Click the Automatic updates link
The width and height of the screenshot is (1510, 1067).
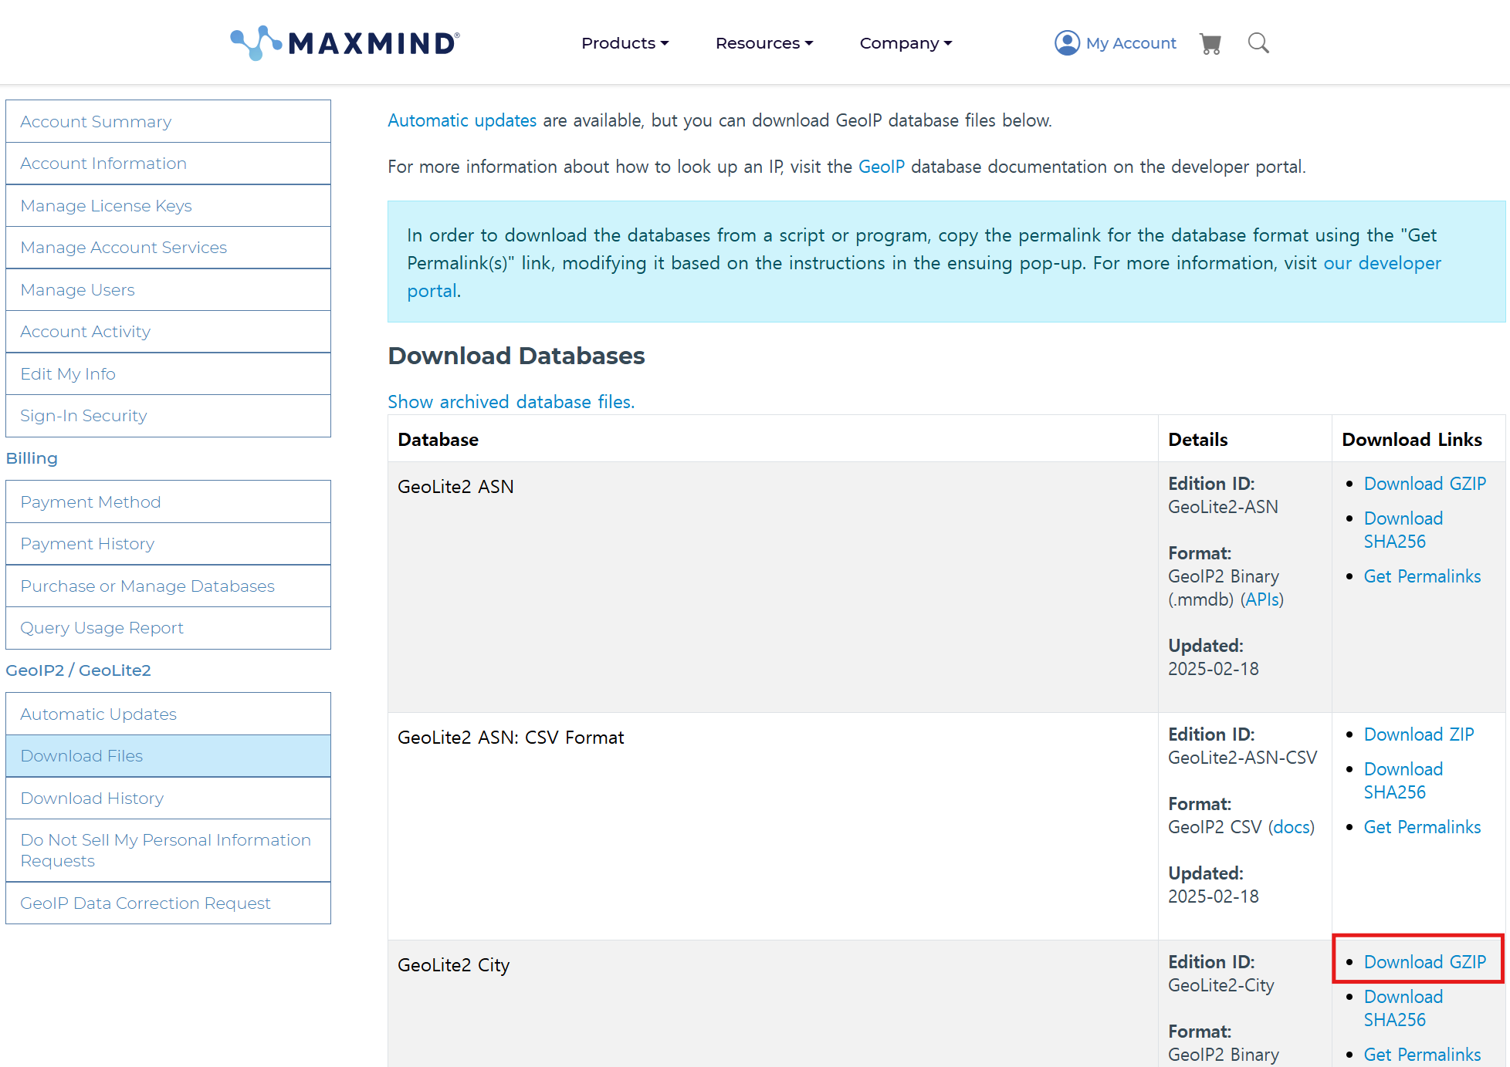tap(462, 120)
